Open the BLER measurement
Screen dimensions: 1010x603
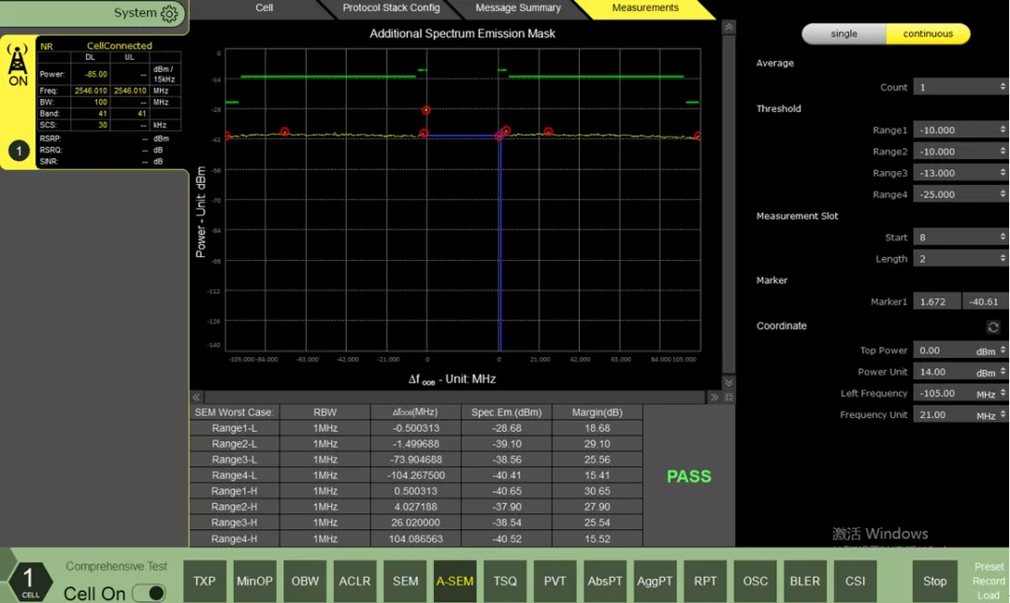[805, 581]
